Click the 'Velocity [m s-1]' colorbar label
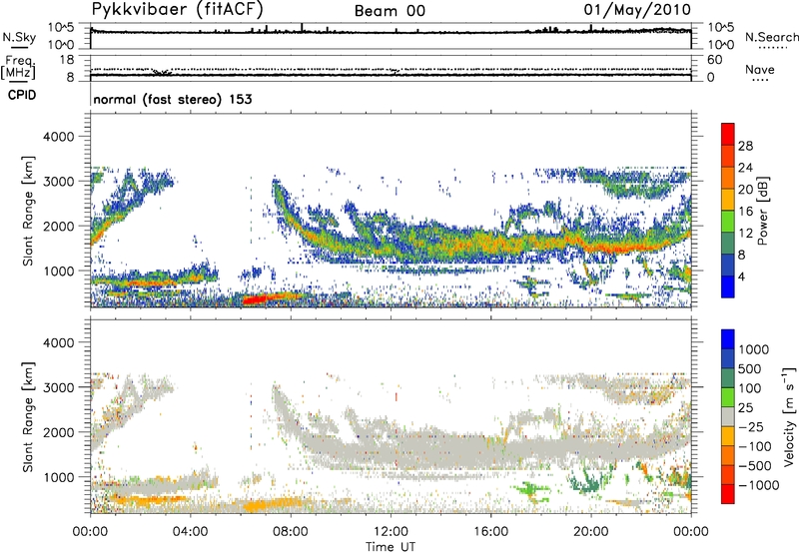Viewport: 799px width, 553px height. click(789, 416)
